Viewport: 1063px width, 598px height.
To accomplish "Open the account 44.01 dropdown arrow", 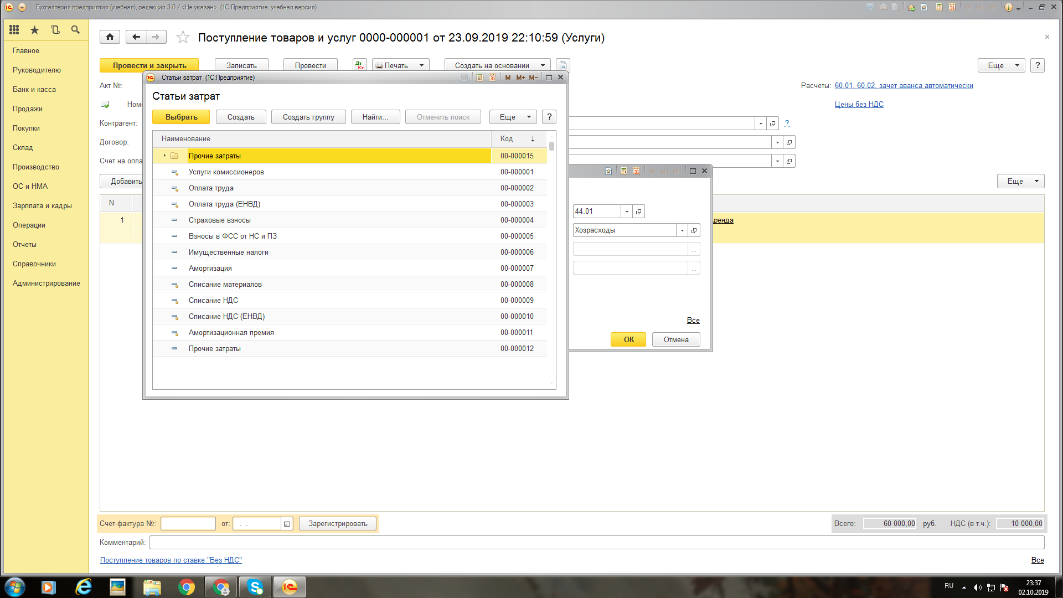I will (x=627, y=212).
